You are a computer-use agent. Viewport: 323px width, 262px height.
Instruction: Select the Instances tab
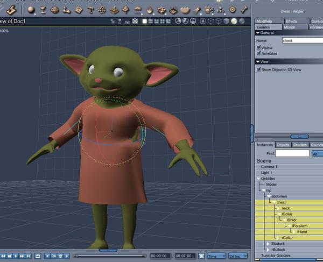[x=265, y=145]
